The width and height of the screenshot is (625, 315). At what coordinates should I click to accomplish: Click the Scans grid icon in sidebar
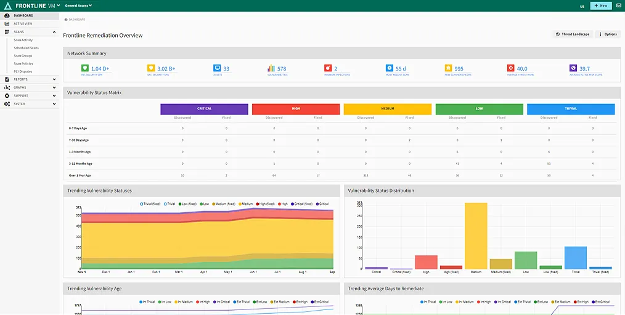7,32
